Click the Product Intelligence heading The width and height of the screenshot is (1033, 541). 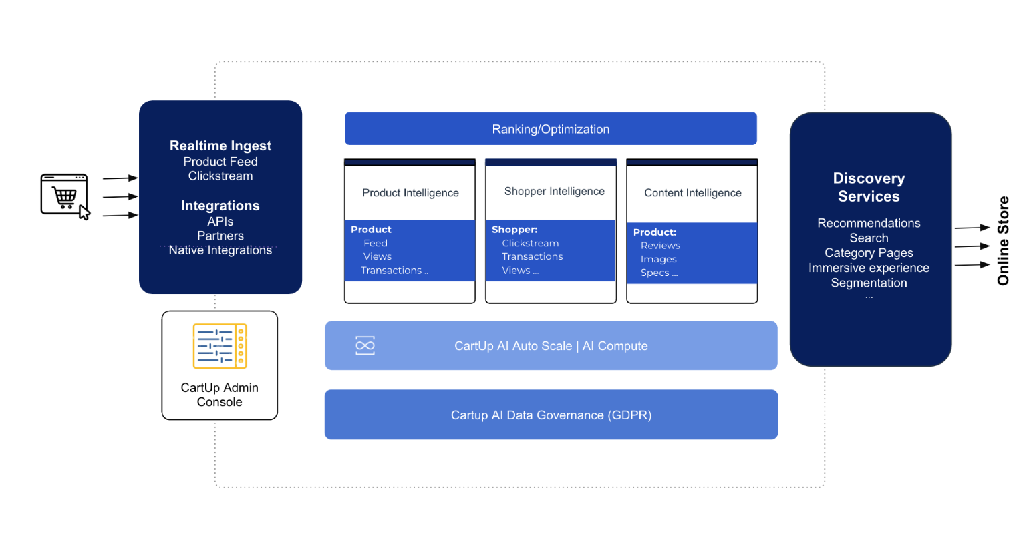pos(410,193)
